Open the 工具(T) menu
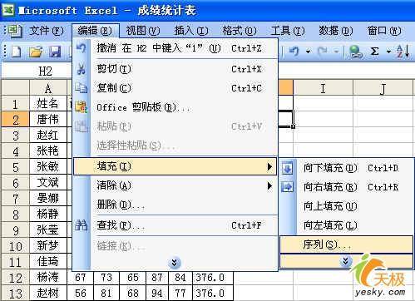 (x=288, y=31)
